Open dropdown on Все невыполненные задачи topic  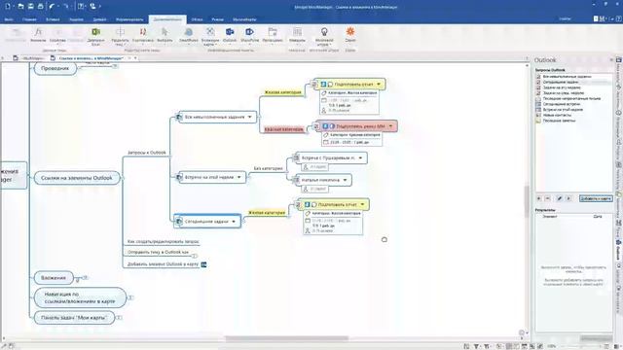pos(250,117)
